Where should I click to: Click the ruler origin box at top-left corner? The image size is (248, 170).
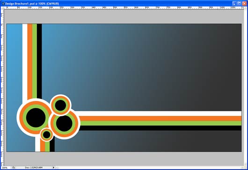2,8
